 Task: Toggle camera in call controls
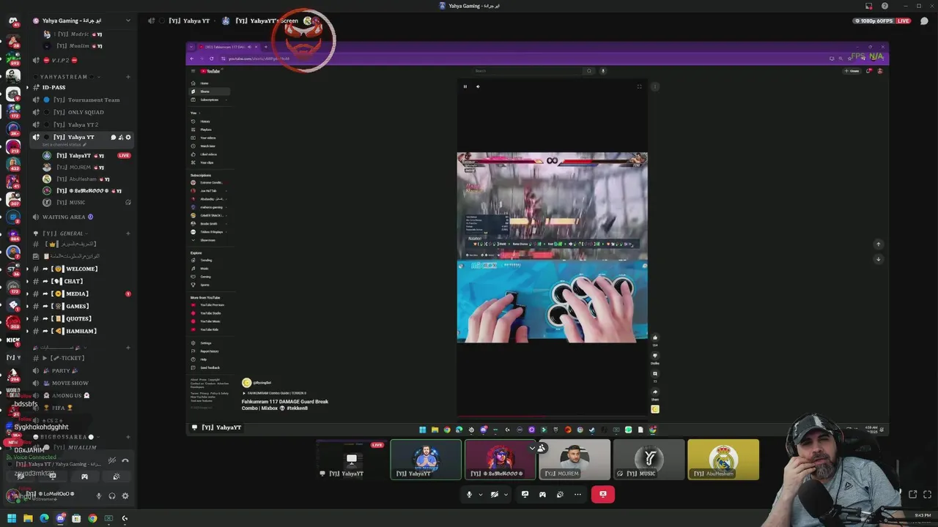click(495, 494)
